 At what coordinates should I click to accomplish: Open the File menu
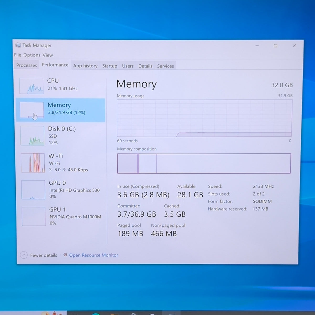point(18,55)
